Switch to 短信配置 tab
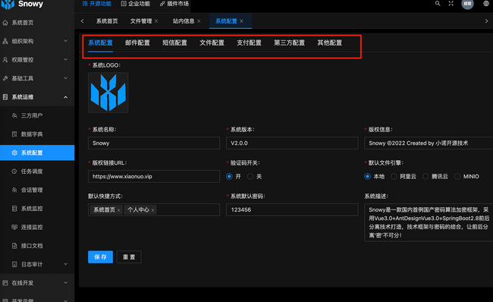The image size is (493, 302). click(x=174, y=42)
